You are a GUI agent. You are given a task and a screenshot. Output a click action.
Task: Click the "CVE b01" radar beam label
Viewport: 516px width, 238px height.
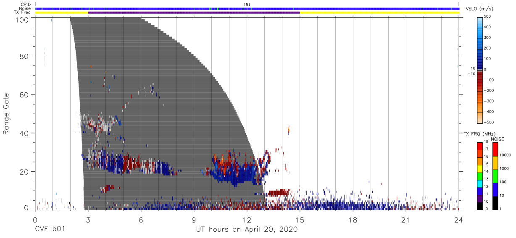coord(49,229)
